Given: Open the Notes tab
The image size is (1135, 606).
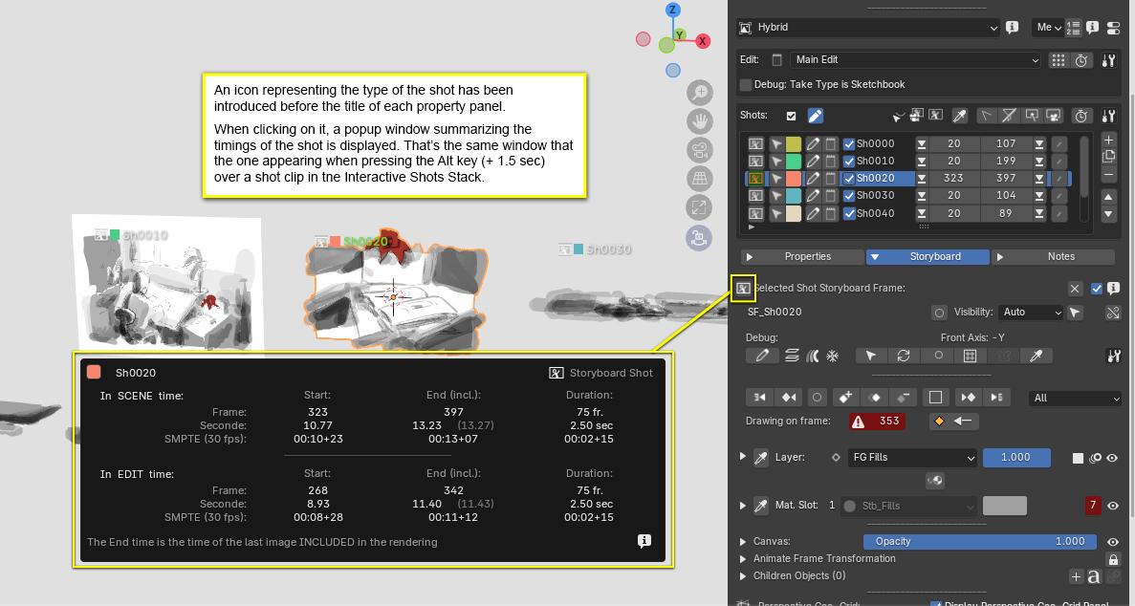Looking at the screenshot, I should (1053, 256).
